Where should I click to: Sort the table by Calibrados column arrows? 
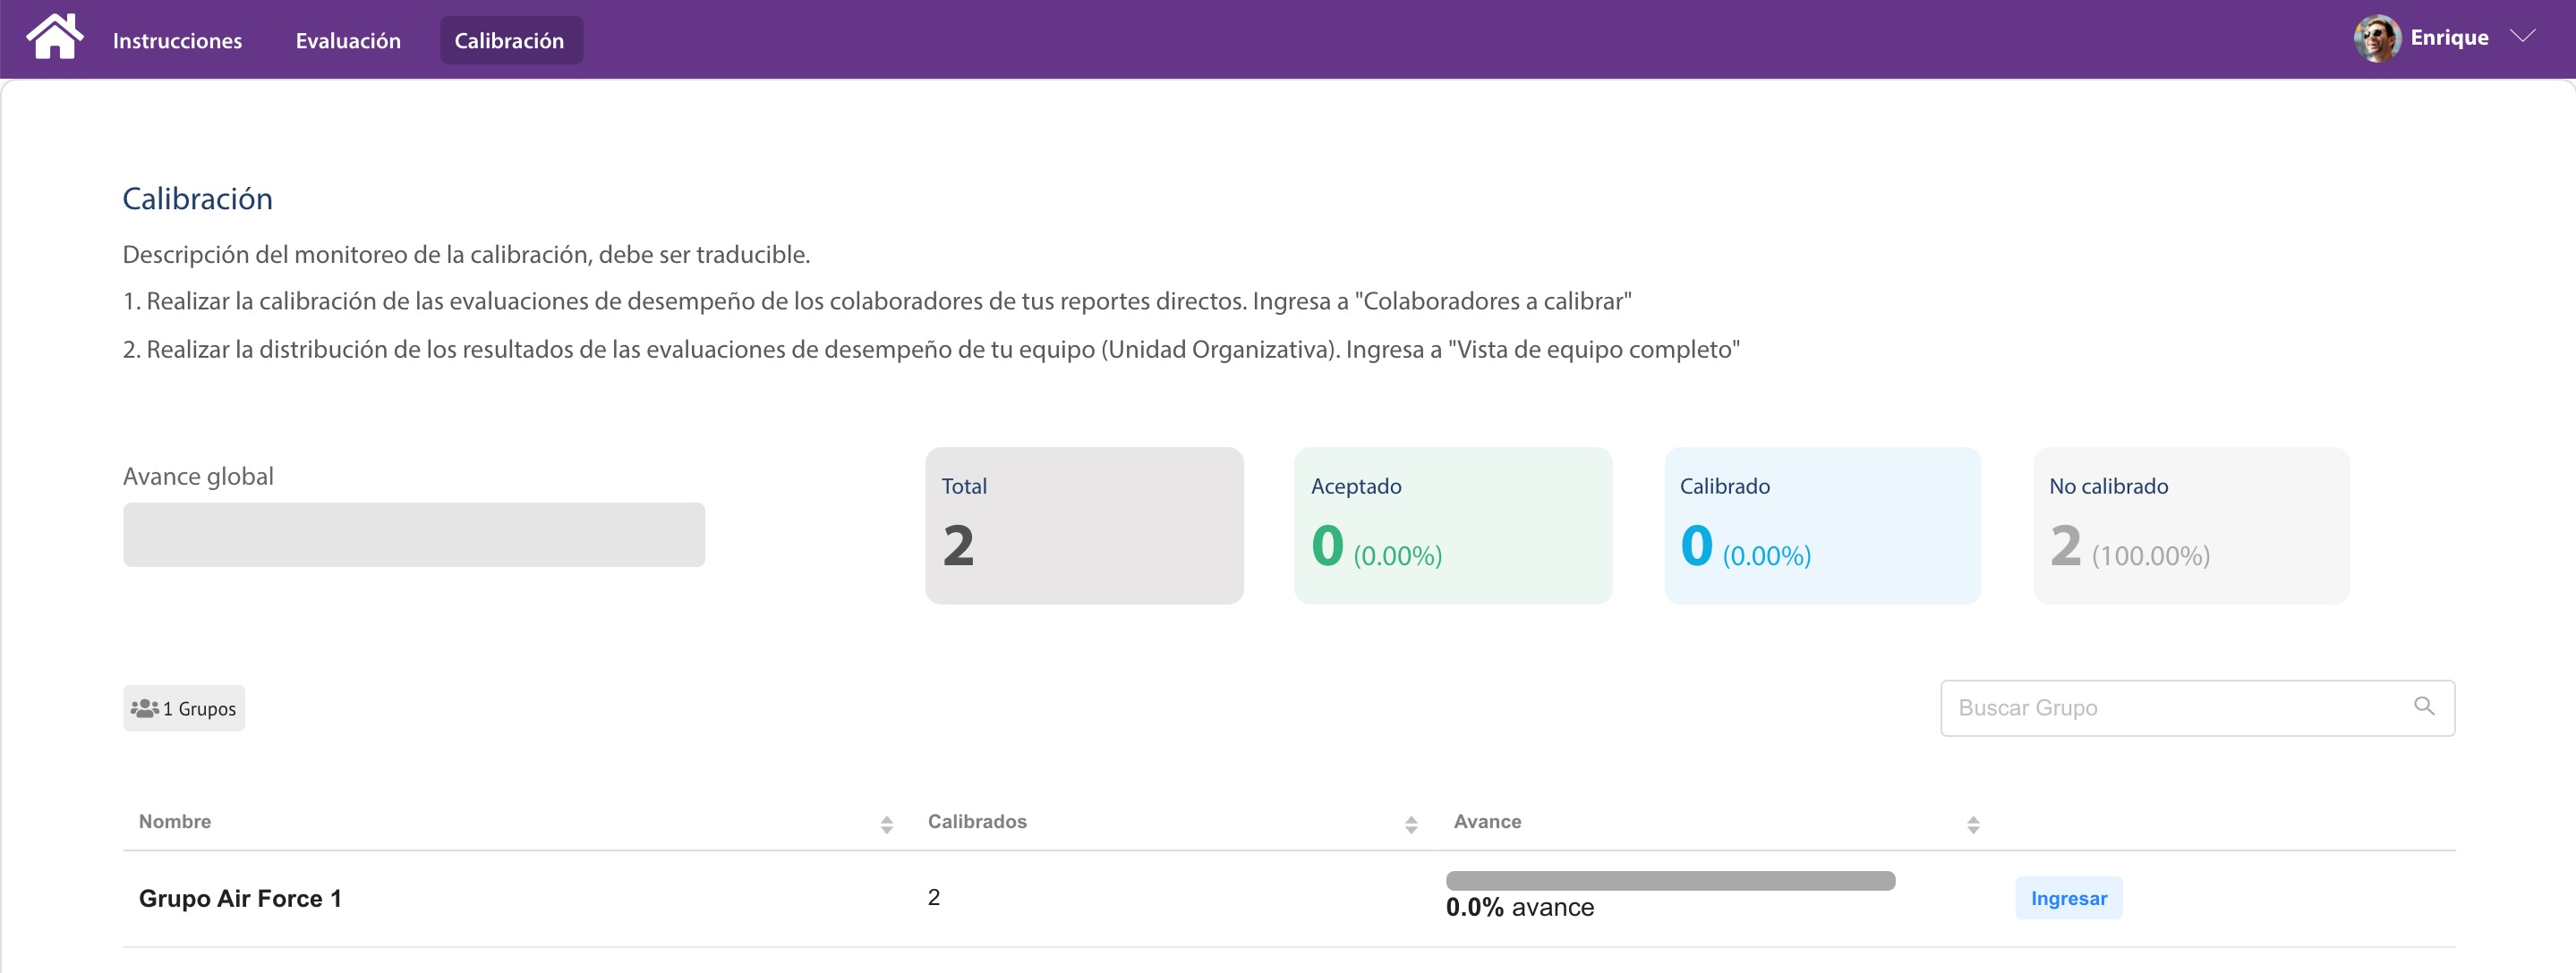pos(1411,825)
